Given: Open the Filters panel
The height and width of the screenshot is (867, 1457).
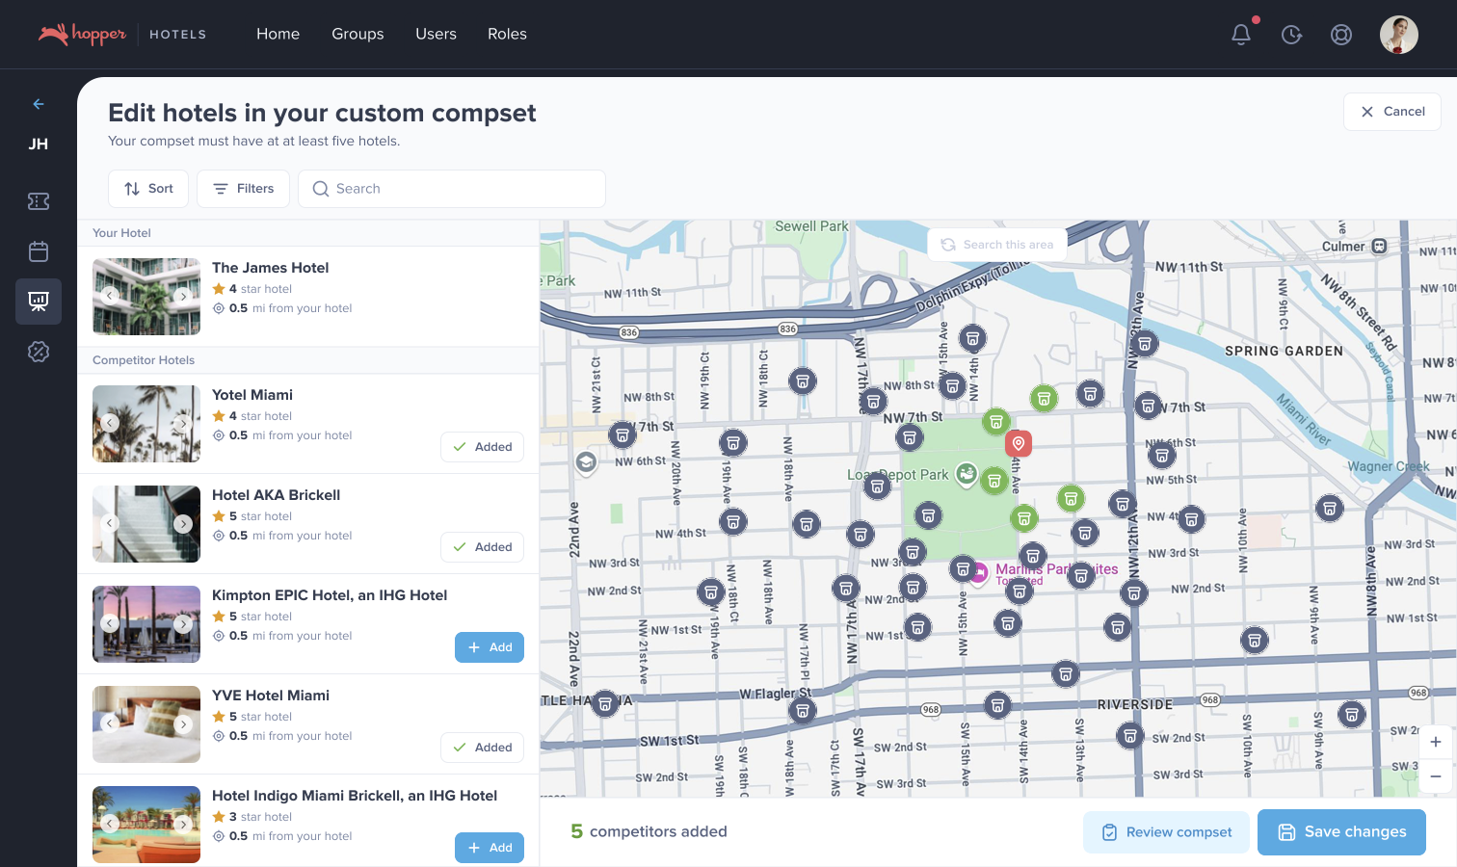Looking at the screenshot, I should 243,189.
